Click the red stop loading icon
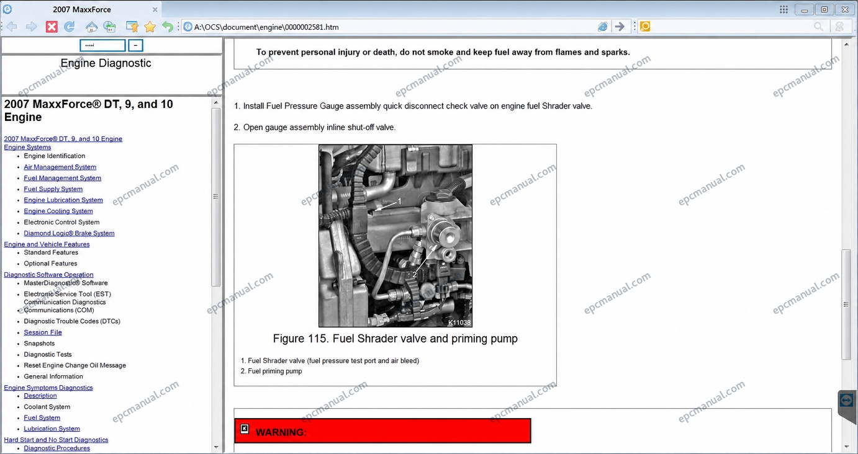858x454 pixels. (52, 27)
